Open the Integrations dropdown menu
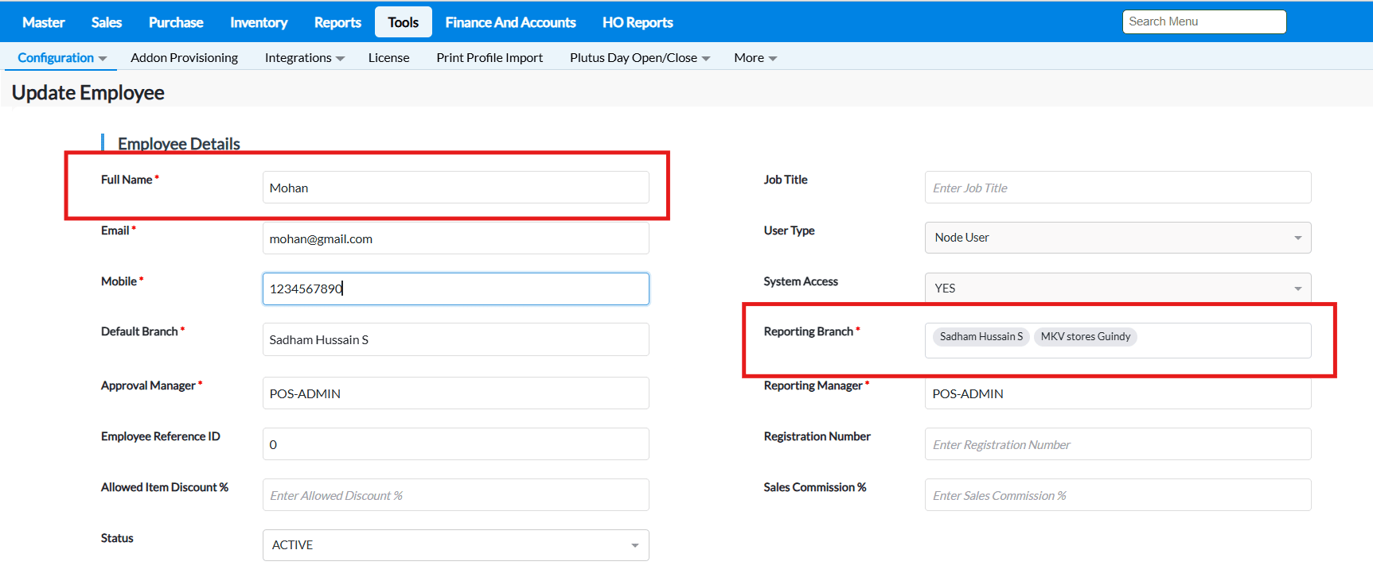 tap(304, 58)
